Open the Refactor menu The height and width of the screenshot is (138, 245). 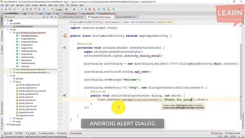(43, 5)
